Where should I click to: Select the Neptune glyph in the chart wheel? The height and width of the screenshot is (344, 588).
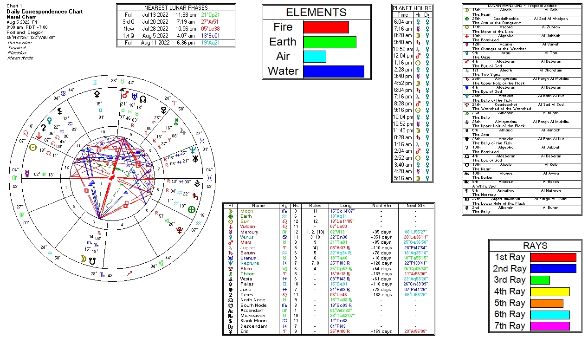193,149
